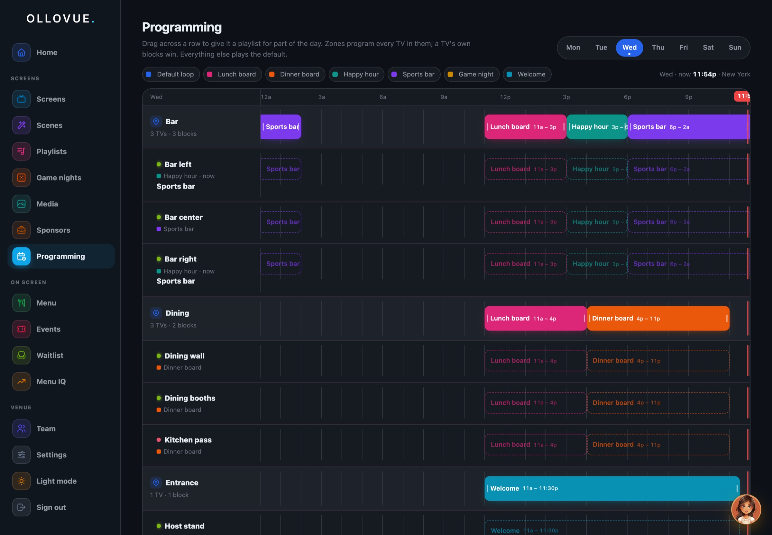Click "3 TVs · 3 blocks" under Bar
The height and width of the screenshot is (535, 772).
click(x=173, y=134)
